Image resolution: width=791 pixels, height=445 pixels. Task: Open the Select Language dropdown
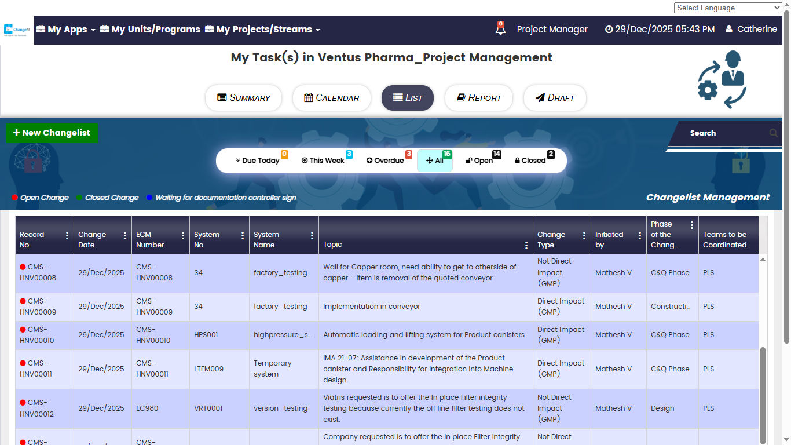click(x=727, y=8)
